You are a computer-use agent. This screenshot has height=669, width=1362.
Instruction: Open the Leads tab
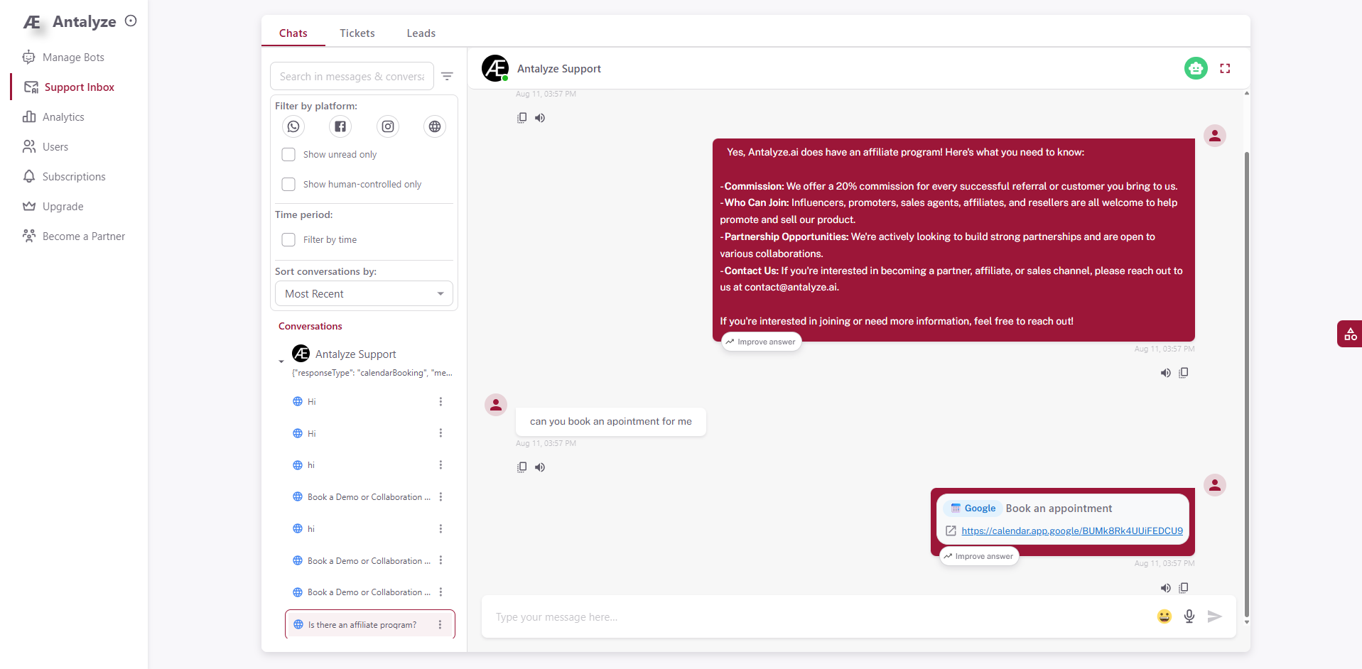coord(421,33)
